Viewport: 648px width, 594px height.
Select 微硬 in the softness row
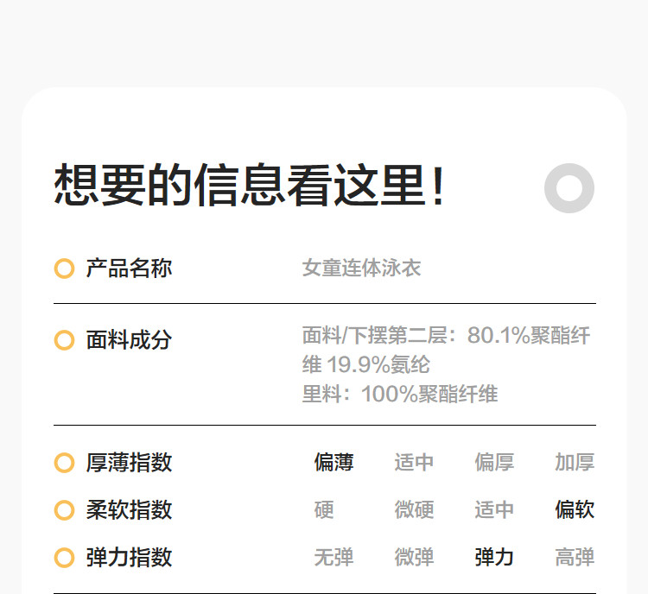tap(414, 510)
